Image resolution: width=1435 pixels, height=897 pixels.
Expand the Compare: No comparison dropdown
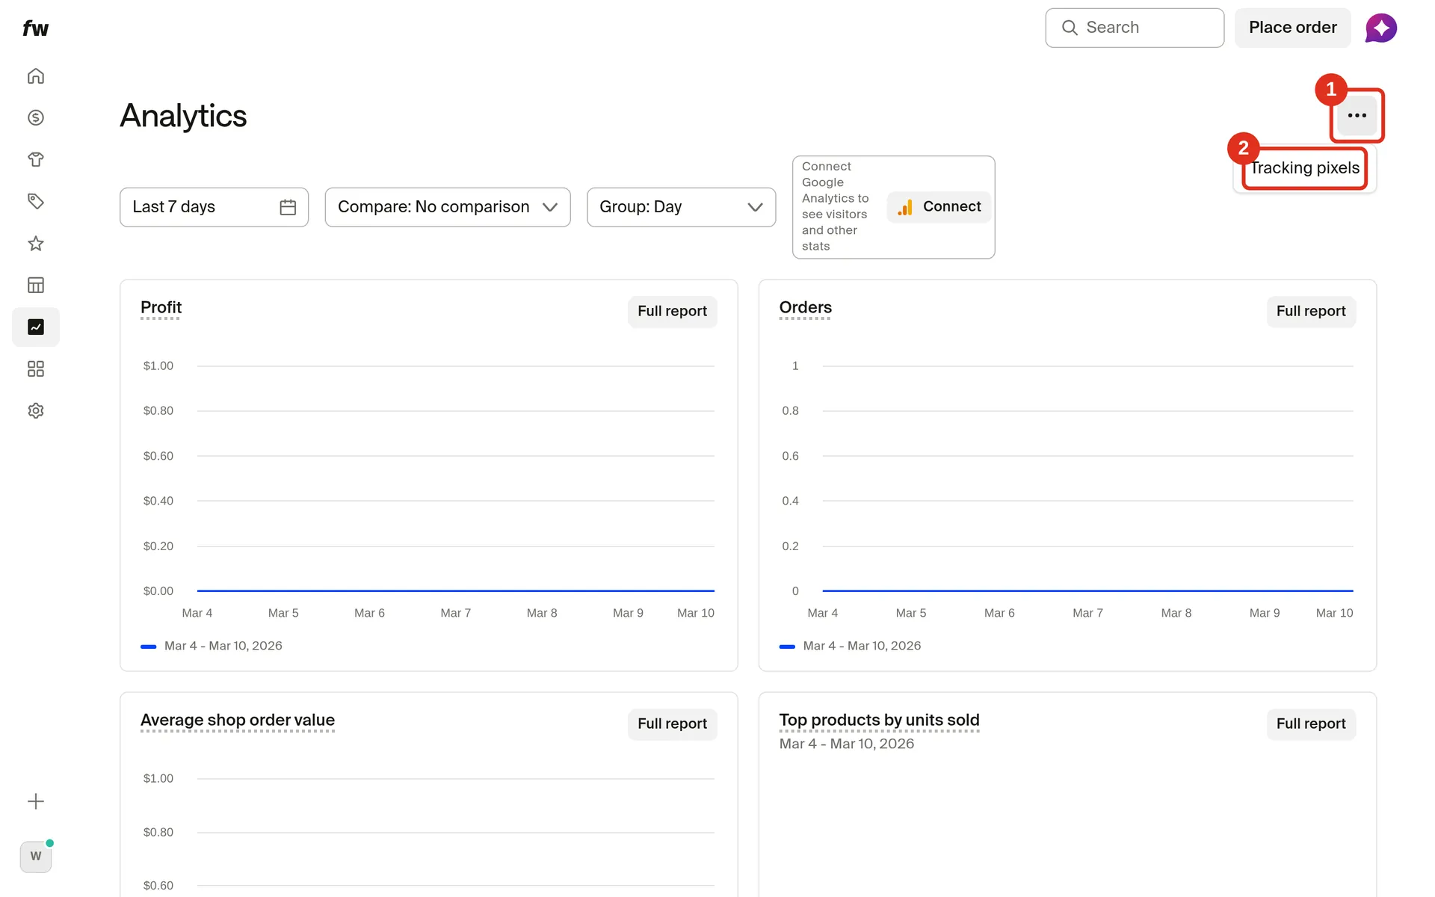[448, 207]
